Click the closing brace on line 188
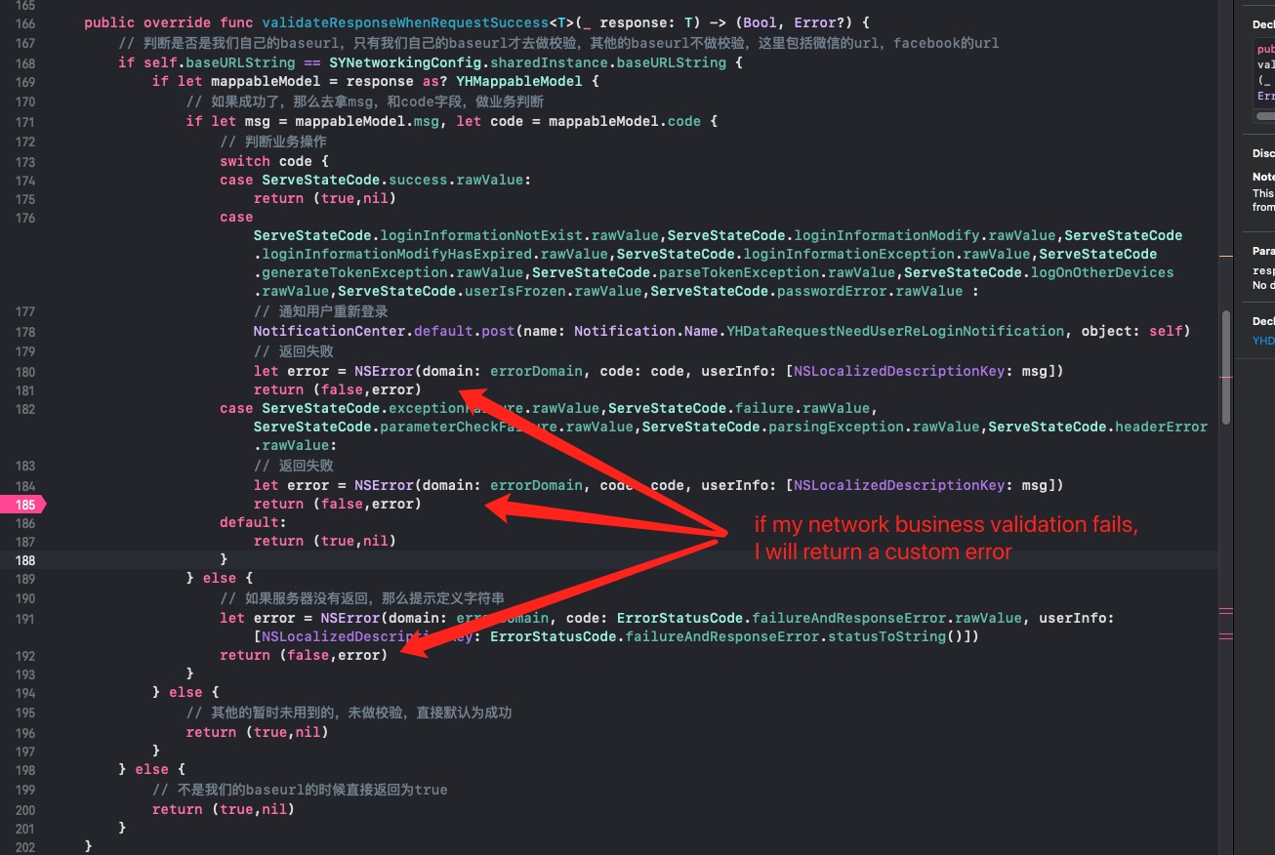Image resolution: width=1275 pixels, height=855 pixels. [x=224, y=559]
